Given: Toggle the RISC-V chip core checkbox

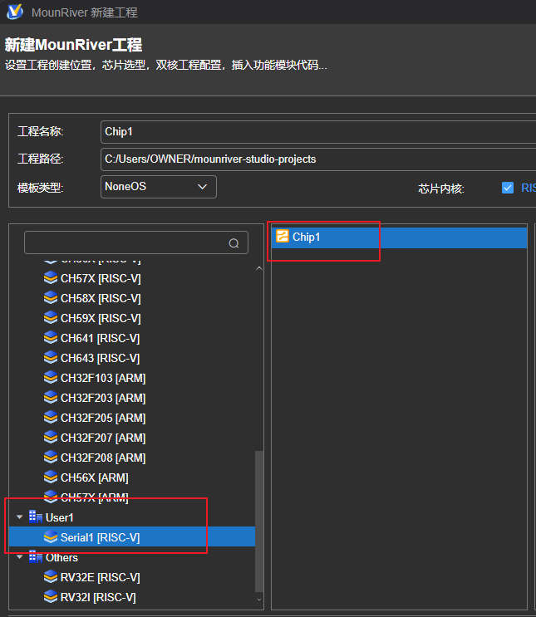Looking at the screenshot, I should 508,188.
